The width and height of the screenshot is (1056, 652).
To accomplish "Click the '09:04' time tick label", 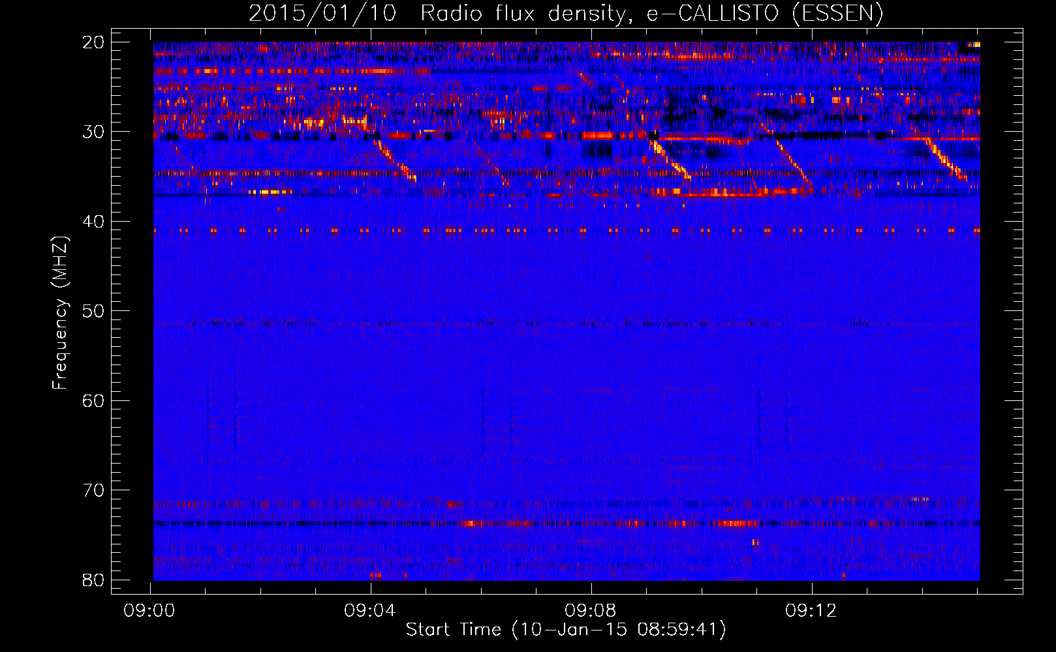I will pos(370,611).
